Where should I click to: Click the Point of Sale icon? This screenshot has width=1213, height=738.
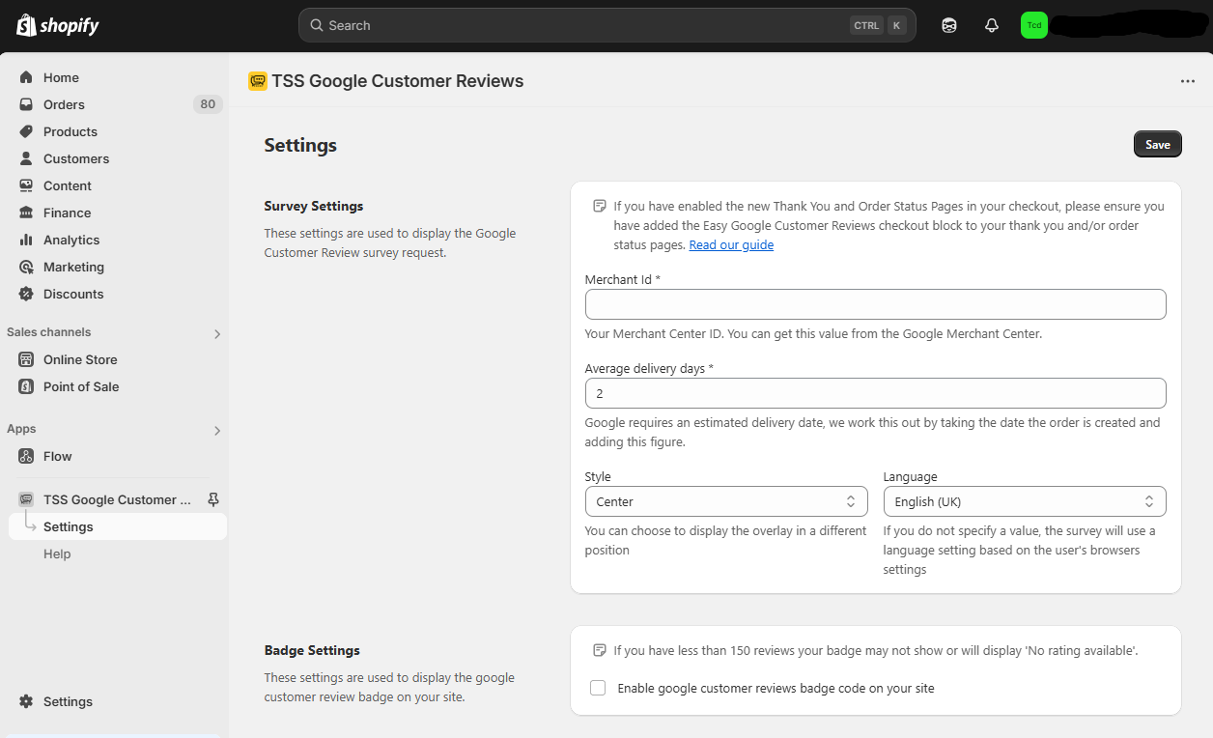(26, 386)
